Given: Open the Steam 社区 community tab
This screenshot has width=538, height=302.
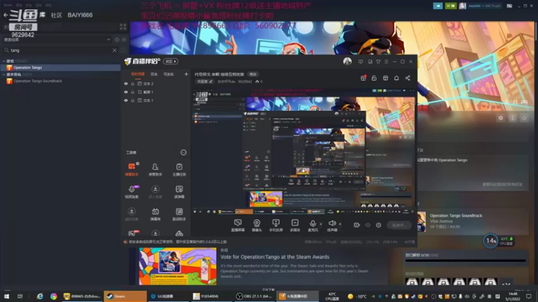Looking at the screenshot, I should [56, 15].
